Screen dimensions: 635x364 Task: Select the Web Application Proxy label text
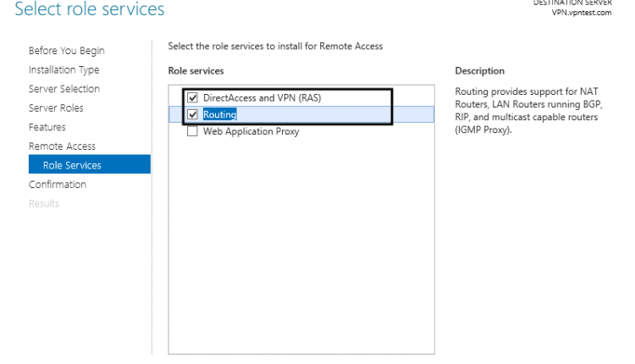pos(251,131)
